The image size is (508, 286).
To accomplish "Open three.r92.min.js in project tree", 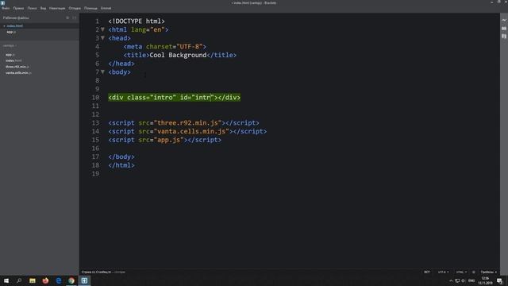I will [17, 67].
